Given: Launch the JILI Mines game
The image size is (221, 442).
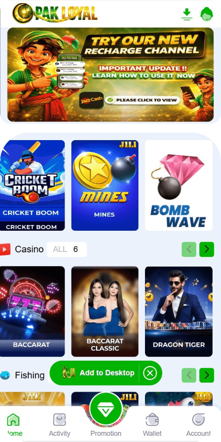Looking at the screenshot, I should (105, 185).
